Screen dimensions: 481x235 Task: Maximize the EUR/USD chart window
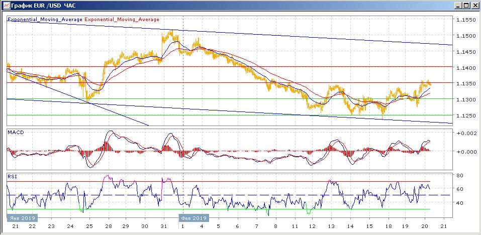(466, 5)
